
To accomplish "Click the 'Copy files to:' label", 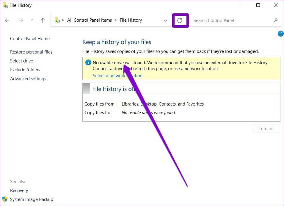I will pos(97,113).
